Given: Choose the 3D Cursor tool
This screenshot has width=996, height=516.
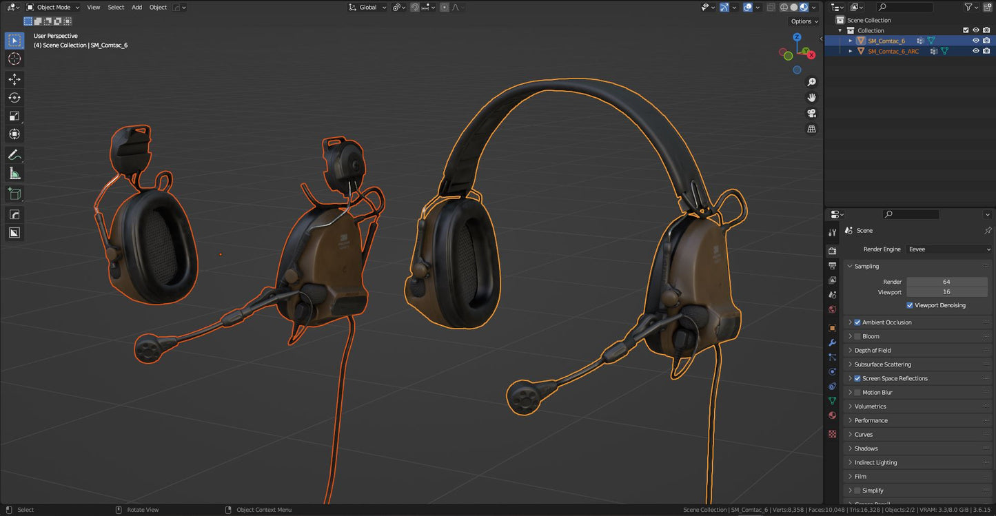Looking at the screenshot, I should coord(14,59).
